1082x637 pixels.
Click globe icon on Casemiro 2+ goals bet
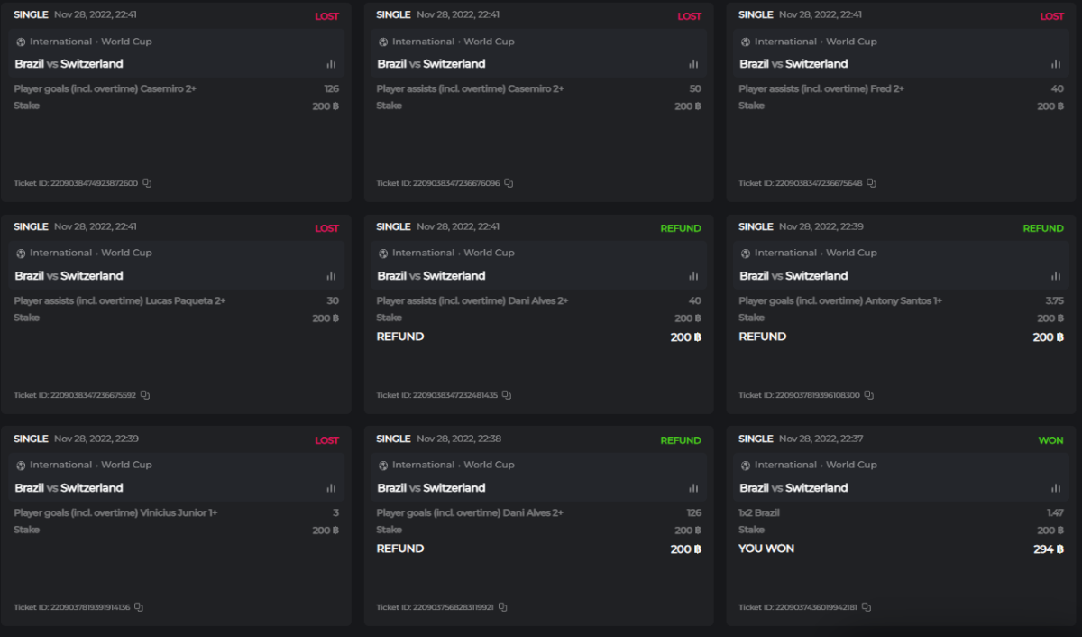point(21,42)
